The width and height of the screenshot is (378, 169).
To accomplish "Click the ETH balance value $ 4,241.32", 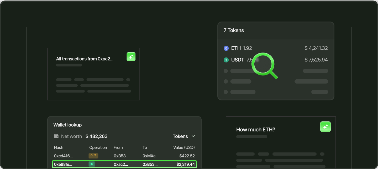I will tap(316, 48).
